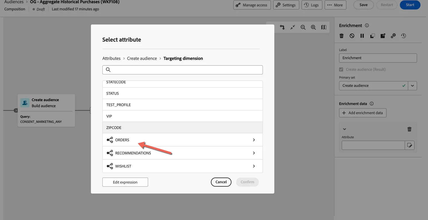428x220 pixels.
Task: Click the info icon beside Enrichment data
Action: point(372,104)
